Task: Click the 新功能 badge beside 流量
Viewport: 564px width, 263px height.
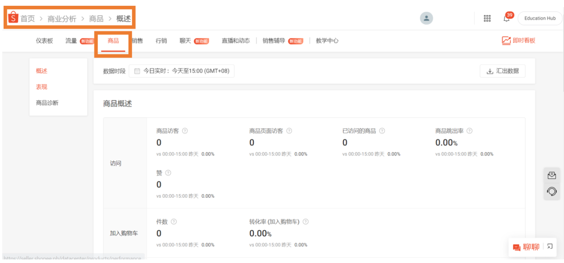Action: (x=87, y=41)
